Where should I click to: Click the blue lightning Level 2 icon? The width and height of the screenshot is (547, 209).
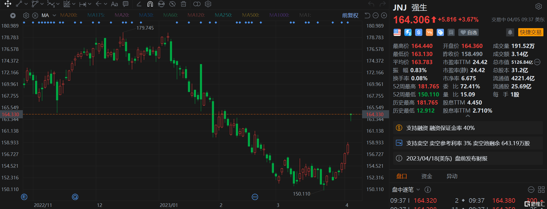point(408,32)
